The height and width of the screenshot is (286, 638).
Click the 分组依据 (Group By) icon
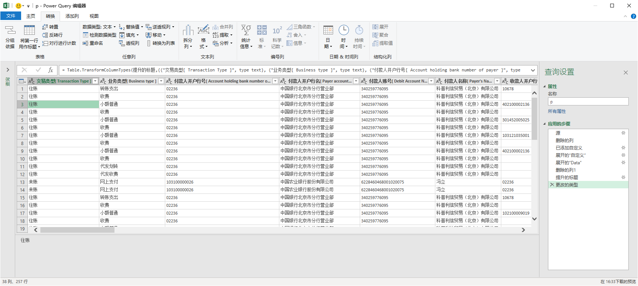[x=10, y=30]
